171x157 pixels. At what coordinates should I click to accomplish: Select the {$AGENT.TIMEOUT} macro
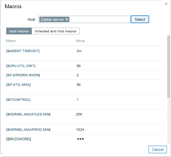(23, 51)
